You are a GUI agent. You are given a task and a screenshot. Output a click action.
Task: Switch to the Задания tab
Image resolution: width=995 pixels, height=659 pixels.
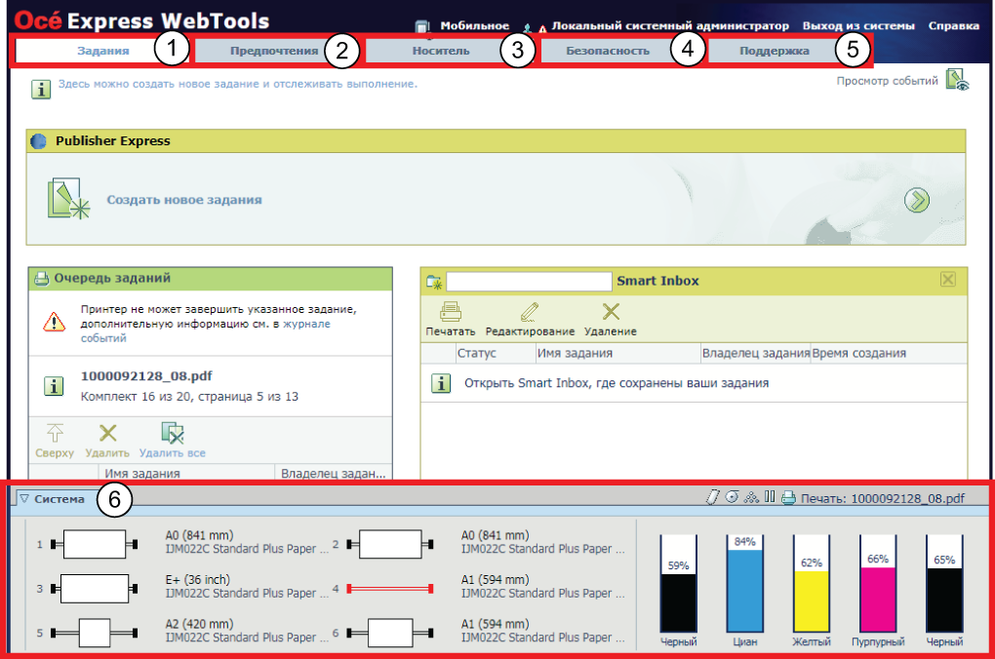click(x=102, y=51)
